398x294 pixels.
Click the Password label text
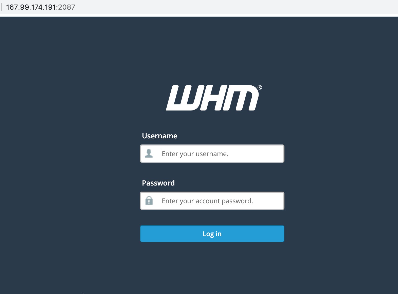[x=158, y=183]
